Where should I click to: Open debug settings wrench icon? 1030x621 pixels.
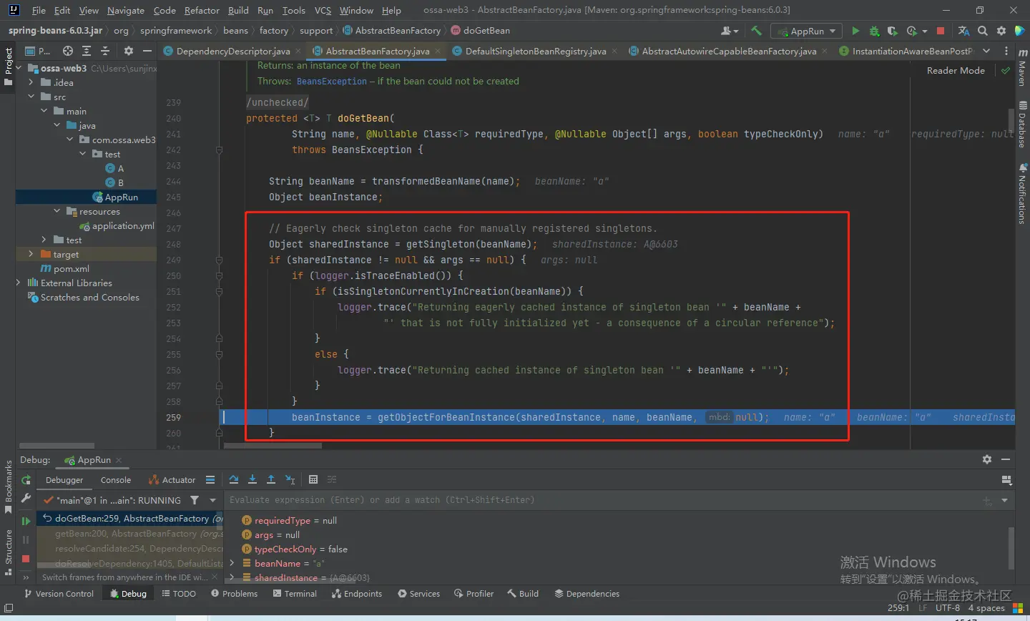point(26,498)
